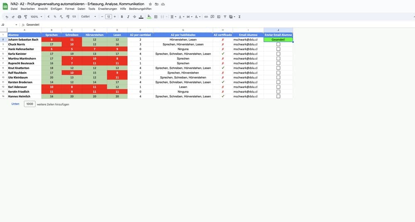The width and height of the screenshot is (415, 222).
Task: Tick the email checkbox for Chuck Norris
Action: tap(278, 44)
